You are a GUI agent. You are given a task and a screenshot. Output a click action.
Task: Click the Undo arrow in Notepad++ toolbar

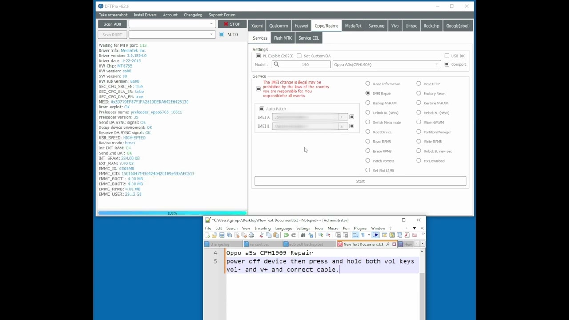[x=286, y=235]
